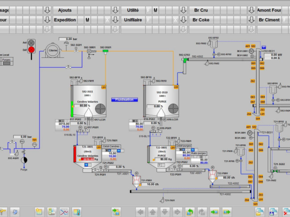Image resolution: width=290 pixels, height=217 pixels.
Task: Expand the Expedition menu down-arrow
Action: click(115, 20)
